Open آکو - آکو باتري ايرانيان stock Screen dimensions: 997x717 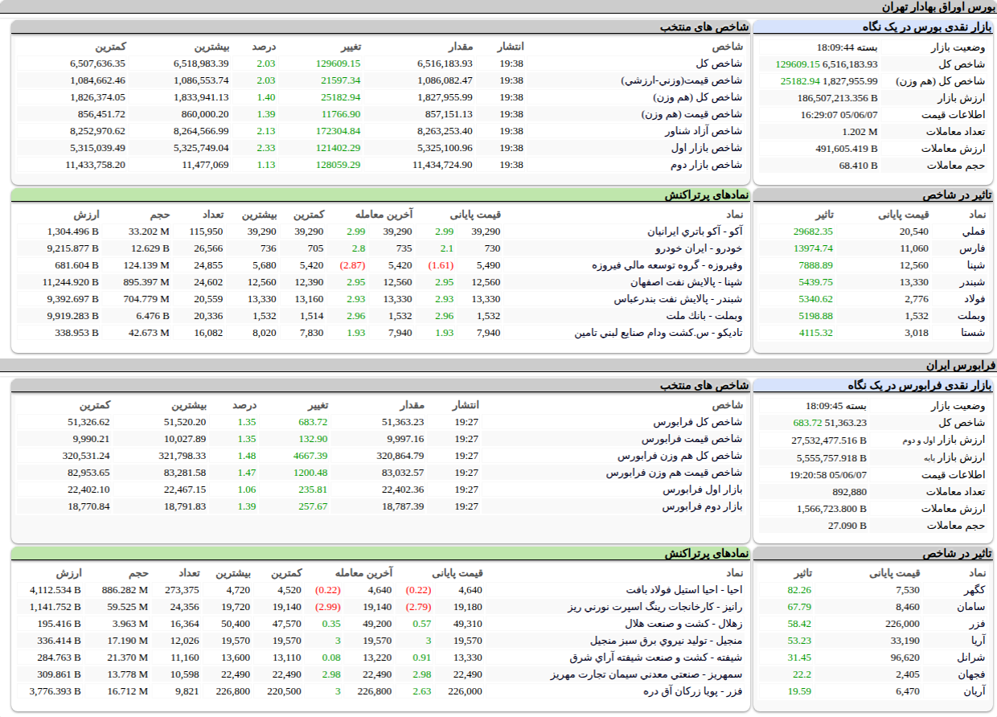click(695, 231)
